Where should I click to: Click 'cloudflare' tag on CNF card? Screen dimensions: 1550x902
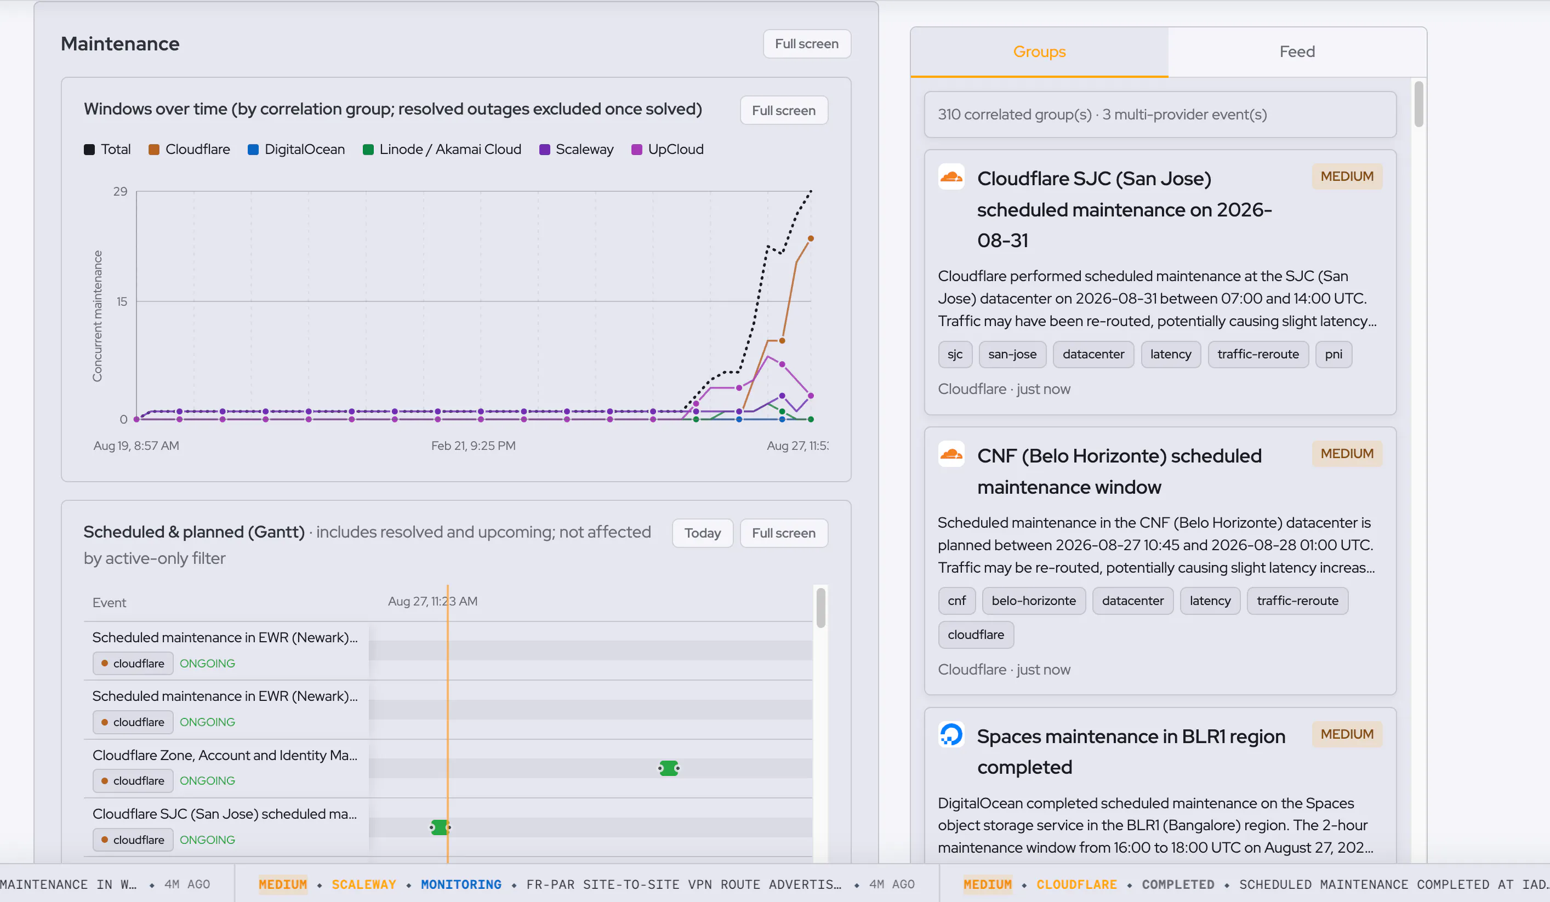click(x=976, y=635)
